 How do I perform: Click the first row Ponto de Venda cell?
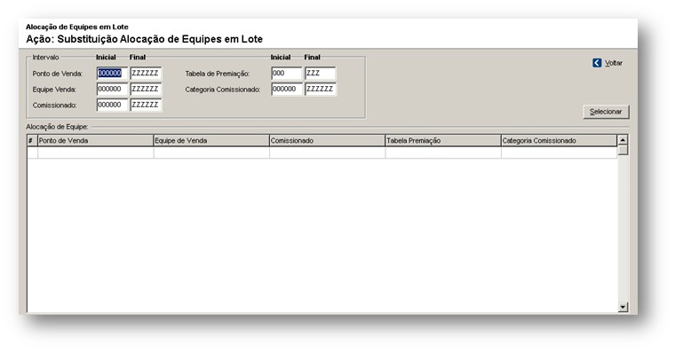96,153
